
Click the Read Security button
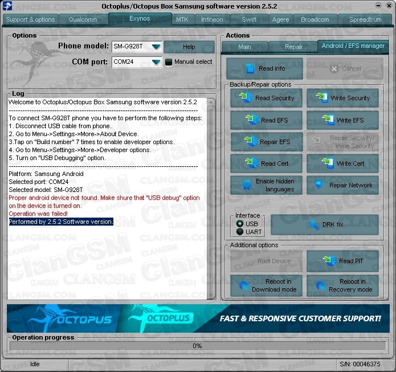[266, 98]
